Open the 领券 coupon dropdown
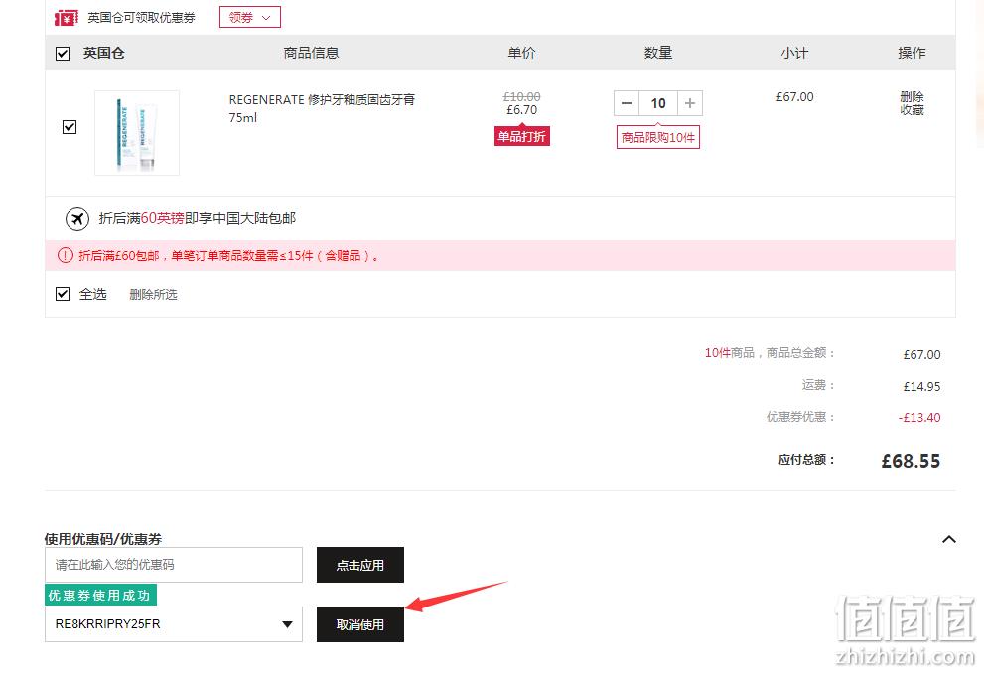 [x=250, y=18]
